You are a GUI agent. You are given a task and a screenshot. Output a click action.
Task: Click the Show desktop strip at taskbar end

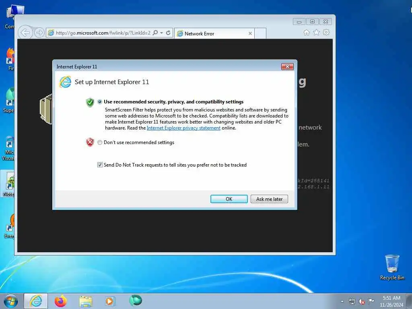click(x=409, y=301)
